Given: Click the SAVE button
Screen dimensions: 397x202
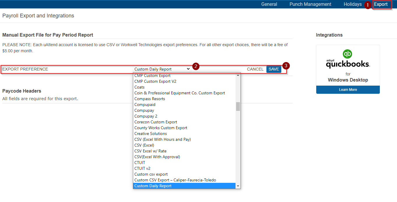Looking at the screenshot, I should coord(274,69).
